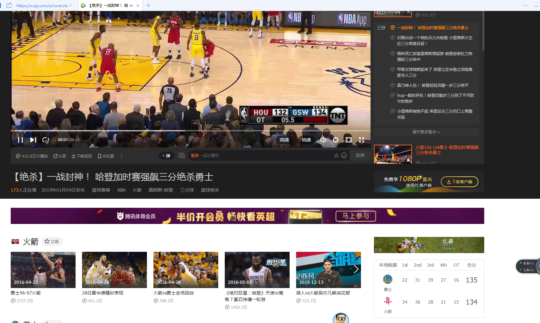540x323 pixels.
Task: Show next videos with the carousel arrow
Action: (356, 269)
